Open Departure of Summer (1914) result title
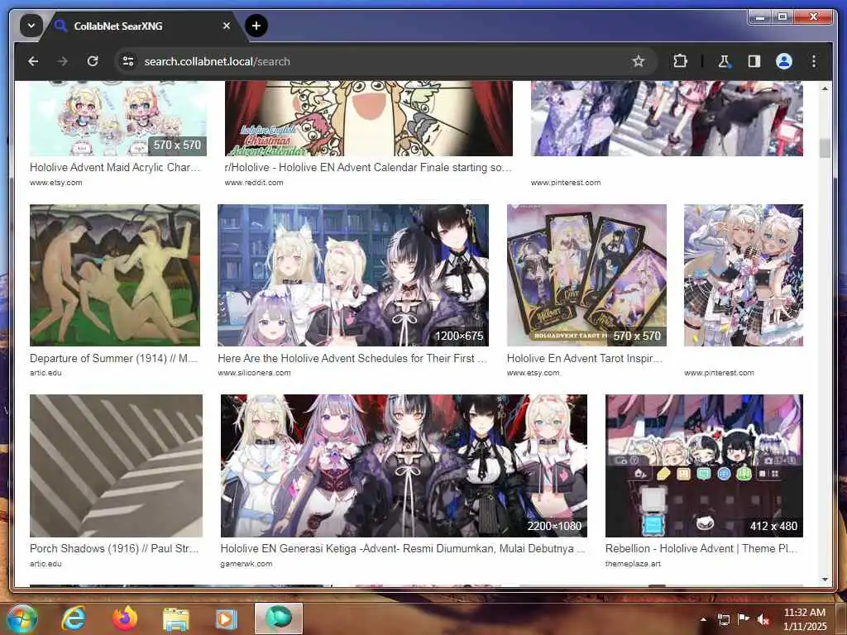This screenshot has width=847, height=635. [113, 358]
